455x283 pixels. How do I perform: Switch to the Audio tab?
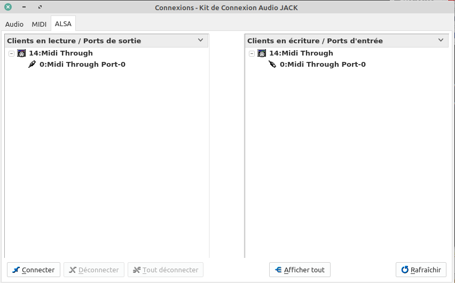[x=14, y=24]
